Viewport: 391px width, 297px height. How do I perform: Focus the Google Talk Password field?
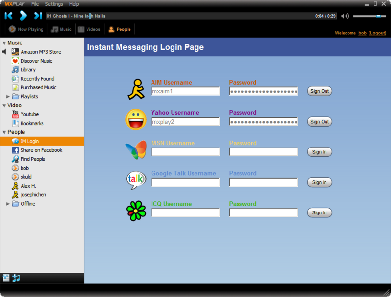click(263, 183)
